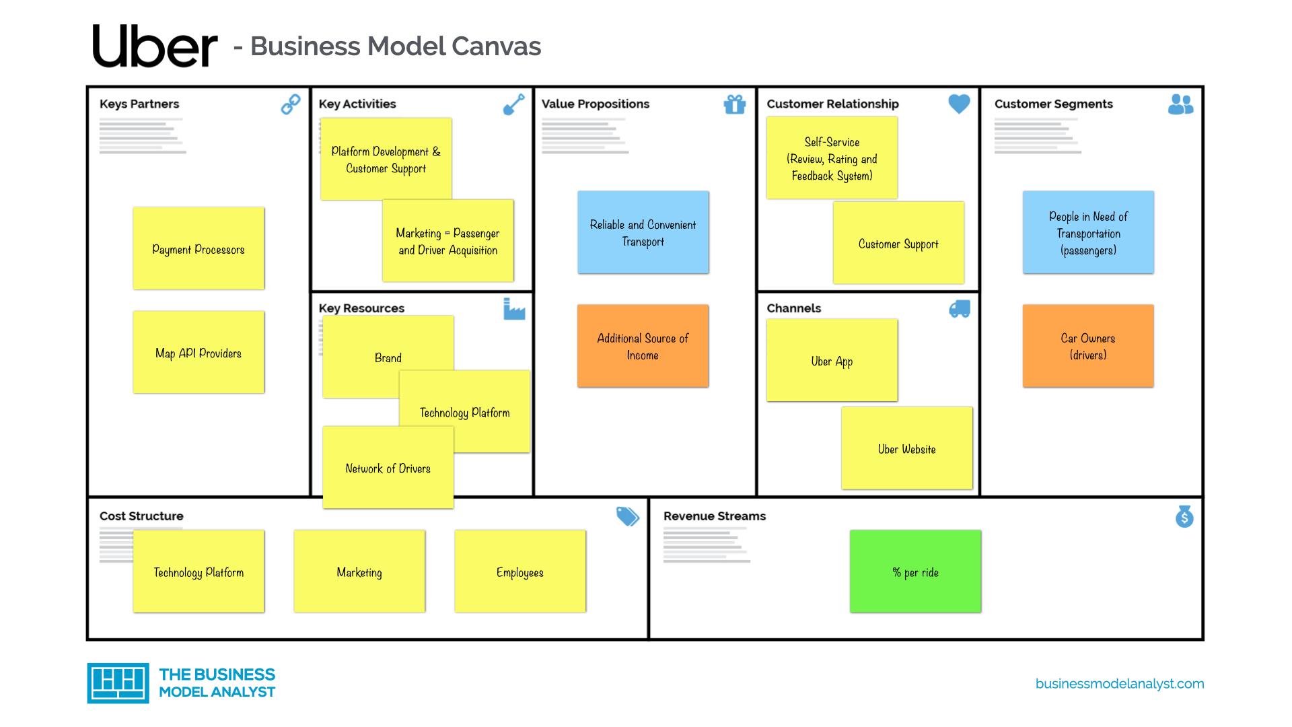Click the Channels truck icon
The width and height of the screenshot is (1292, 727).
pos(959,310)
